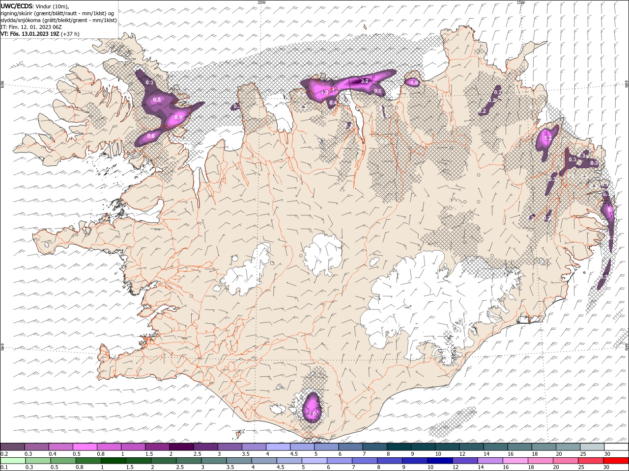This screenshot has height=471, width=629.
Task: Select the pale grey 25–30 swatch in purple legend row
Action: (x=592, y=447)
